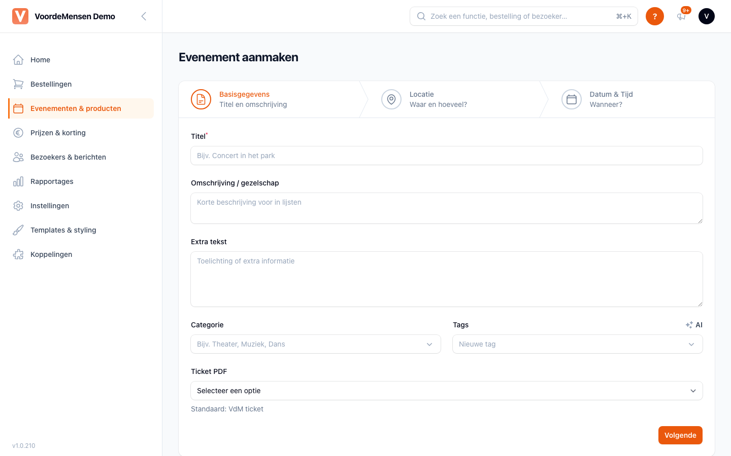
Task: Select the Locatie step tab
Action: click(x=449, y=99)
